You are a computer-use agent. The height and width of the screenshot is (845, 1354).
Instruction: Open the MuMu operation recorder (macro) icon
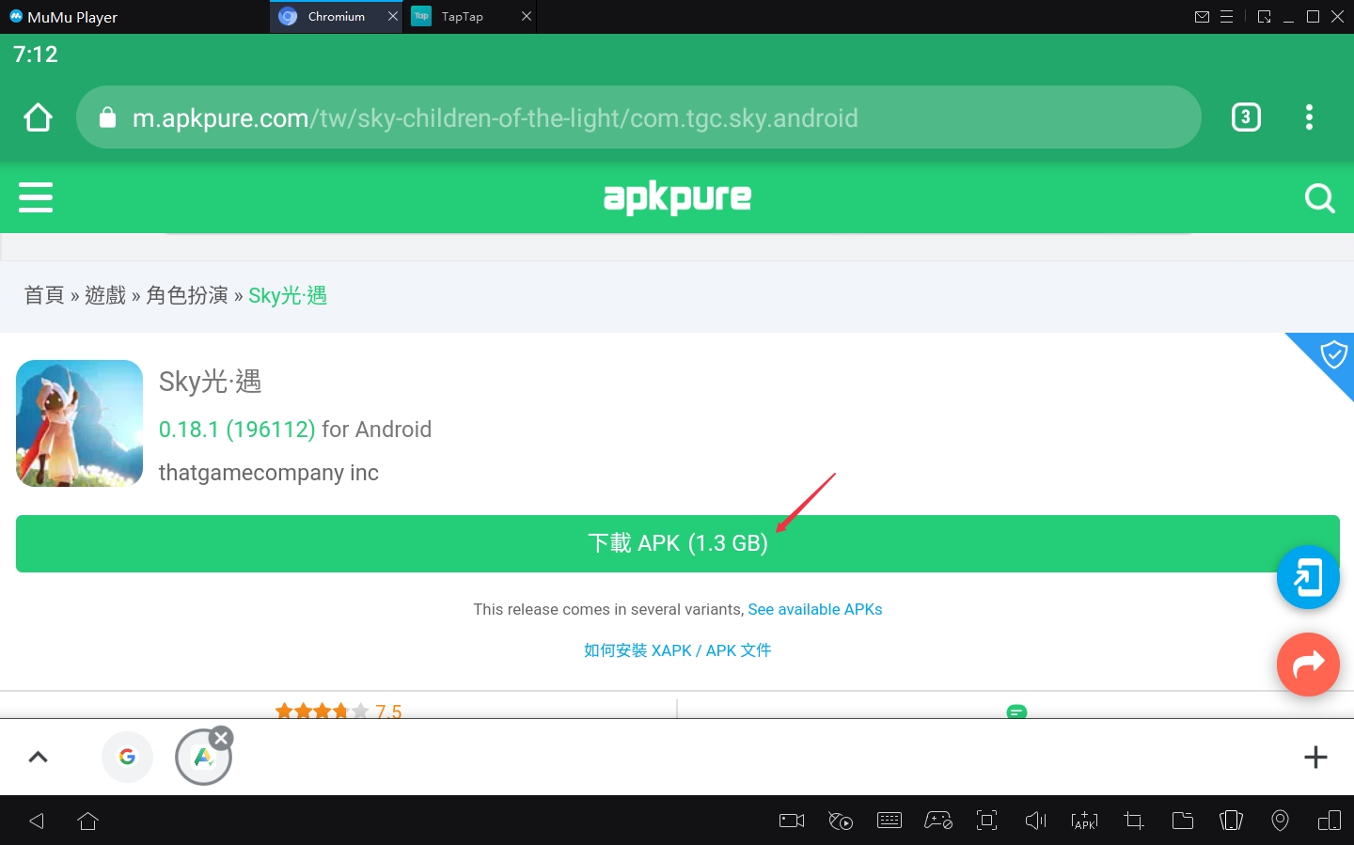coord(841,821)
